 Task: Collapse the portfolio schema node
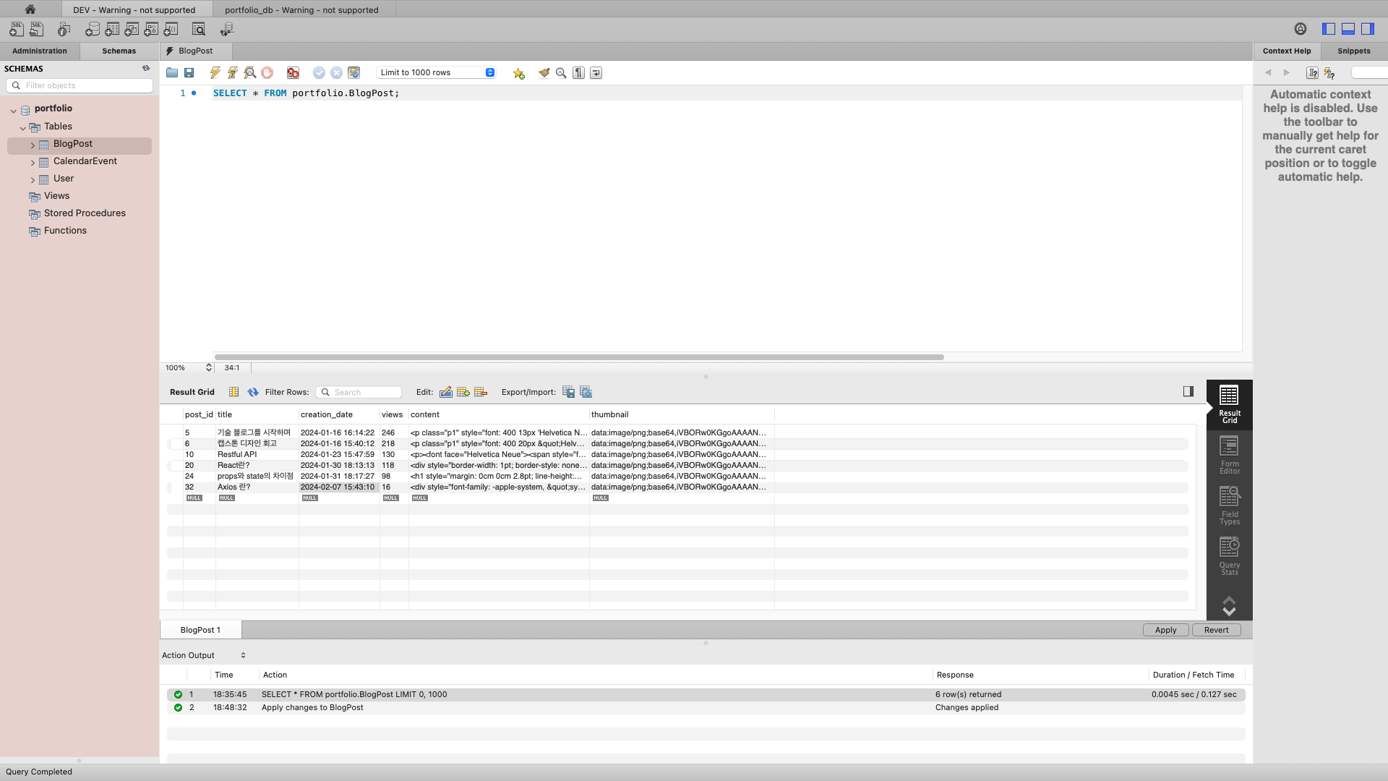[x=13, y=110]
